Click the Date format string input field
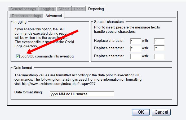Viewport: 186px width, 120px height. 82,94
